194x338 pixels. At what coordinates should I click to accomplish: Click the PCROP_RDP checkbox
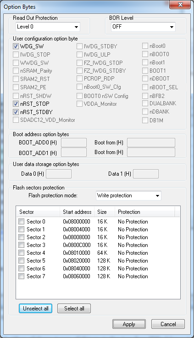(80, 79)
